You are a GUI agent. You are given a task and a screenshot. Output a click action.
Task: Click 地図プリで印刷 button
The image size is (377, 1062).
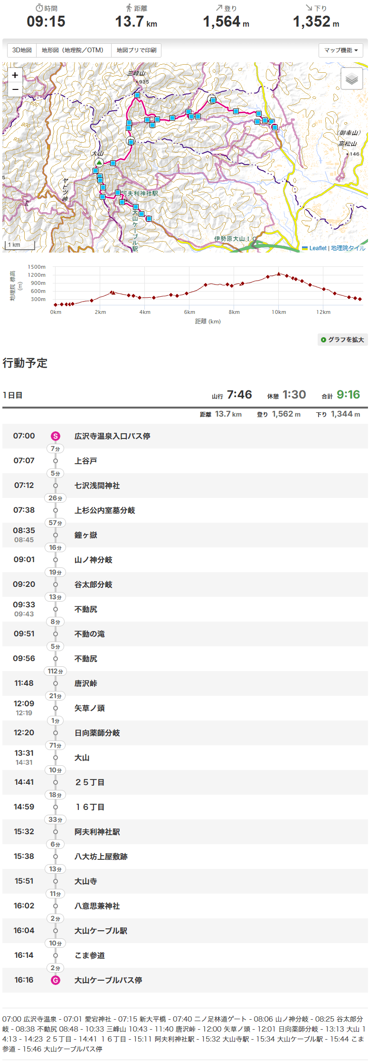point(136,50)
